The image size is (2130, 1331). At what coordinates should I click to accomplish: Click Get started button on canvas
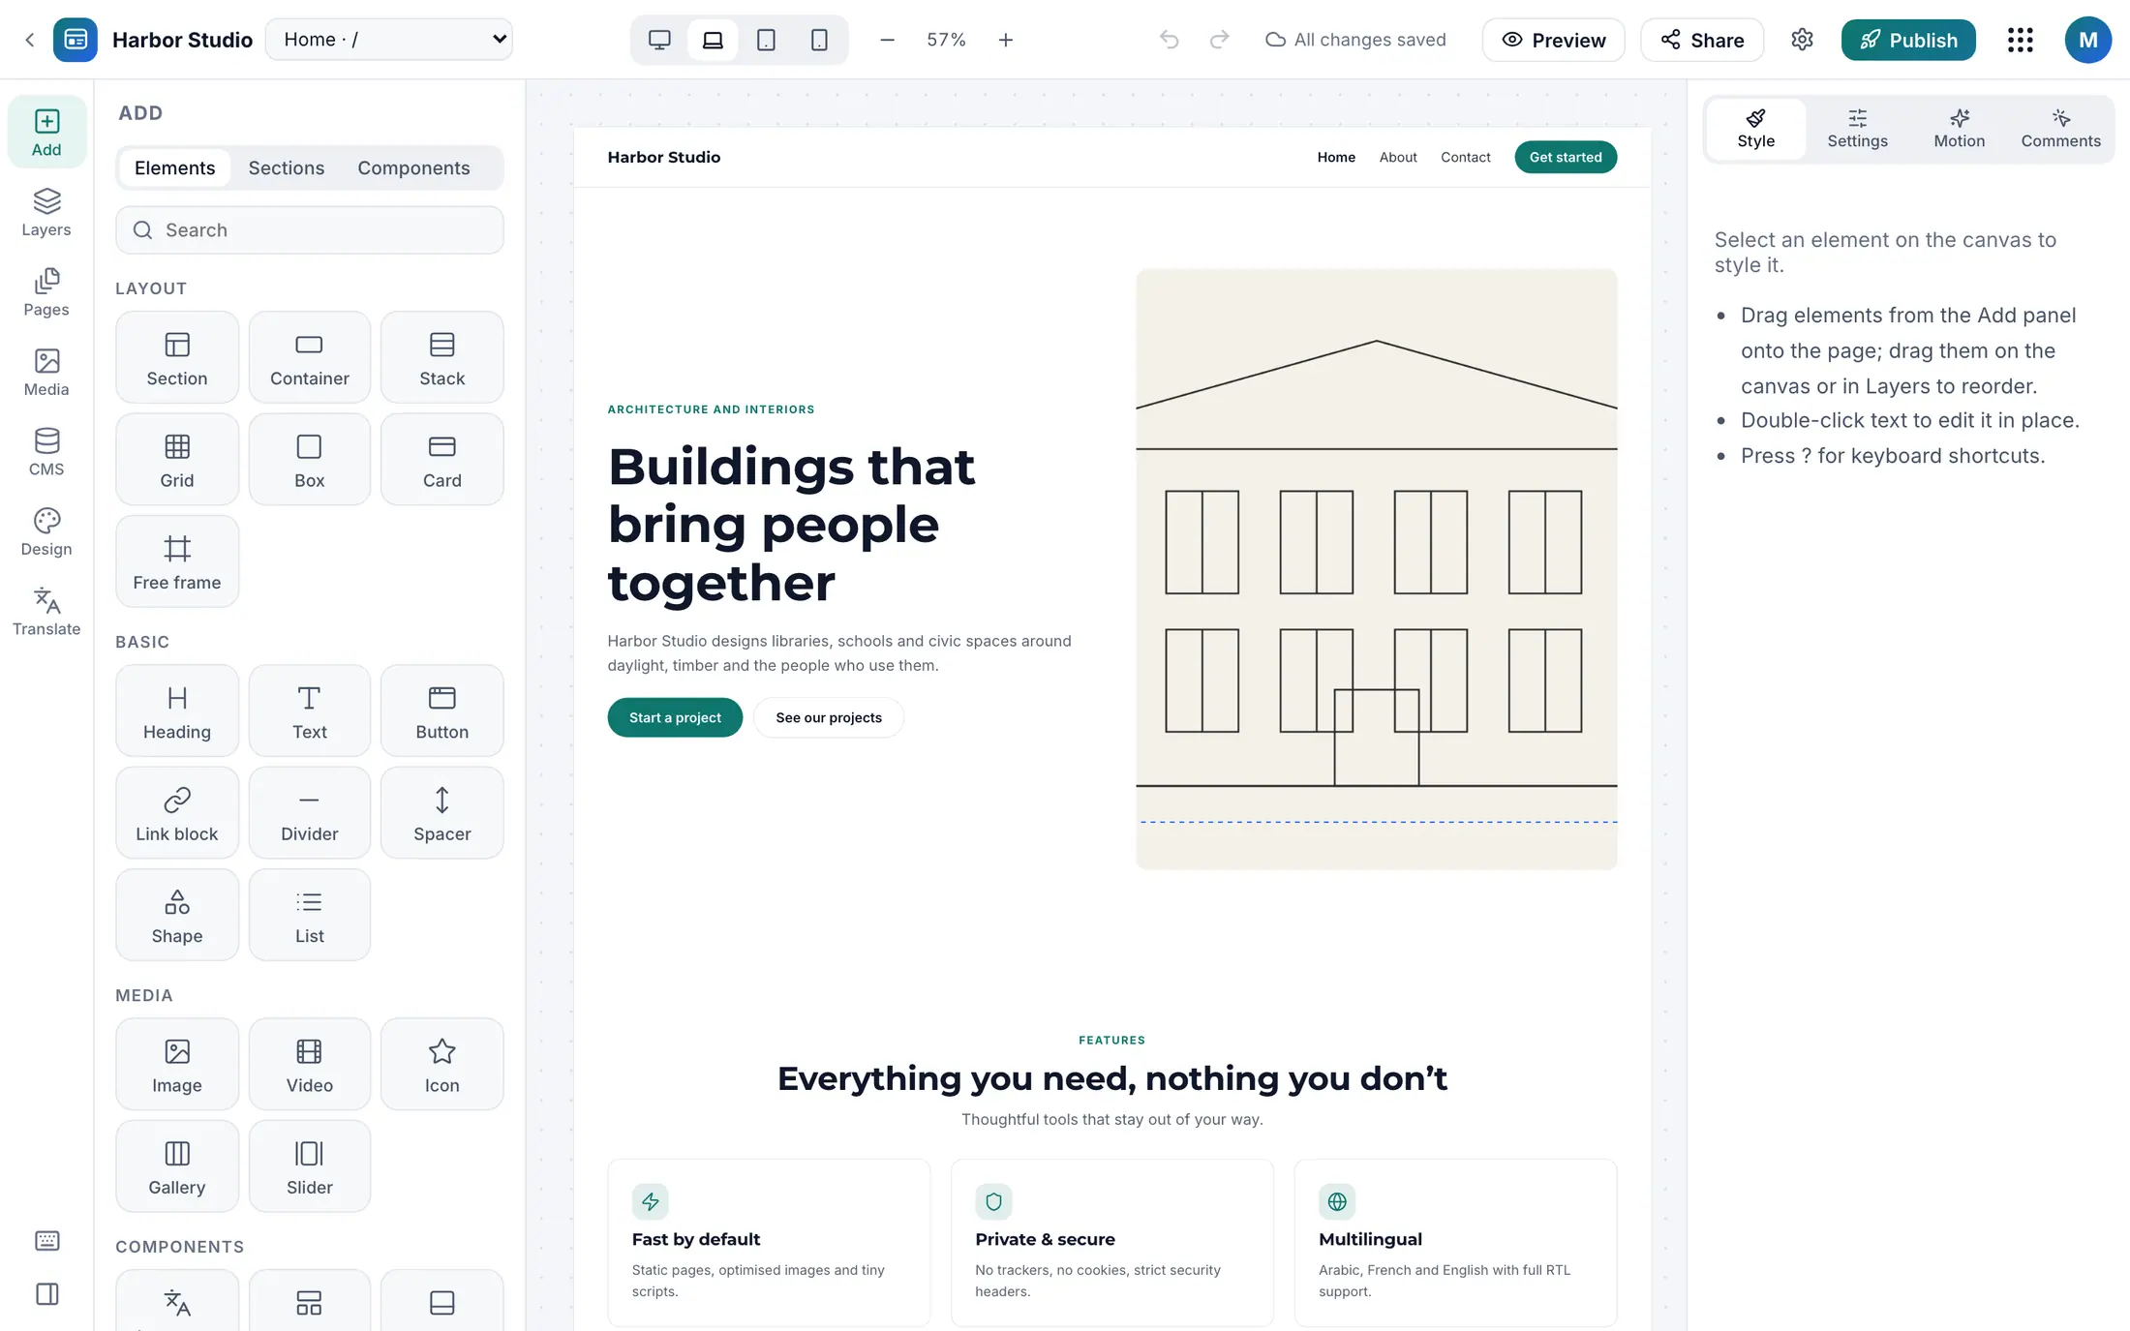click(1566, 158)
